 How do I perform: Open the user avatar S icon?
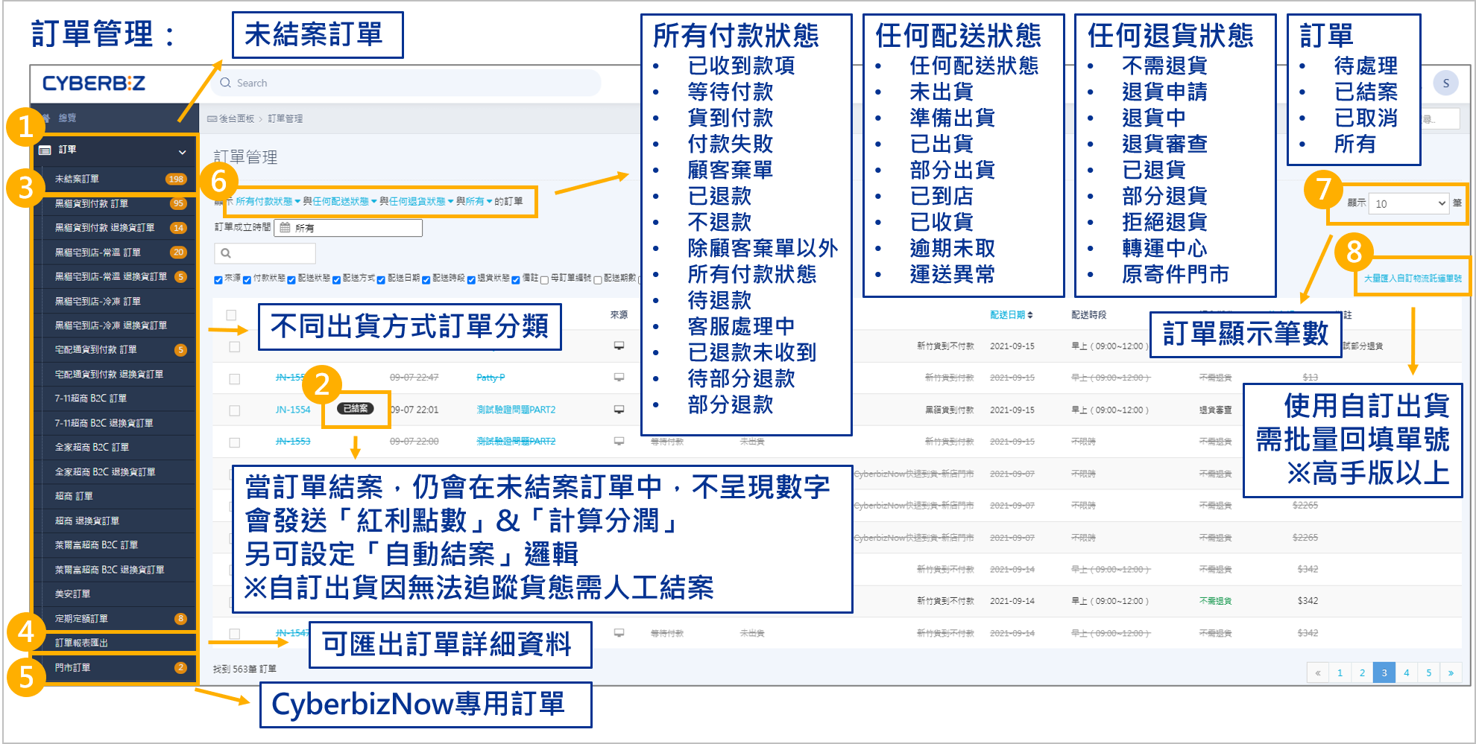(1445, 83)
